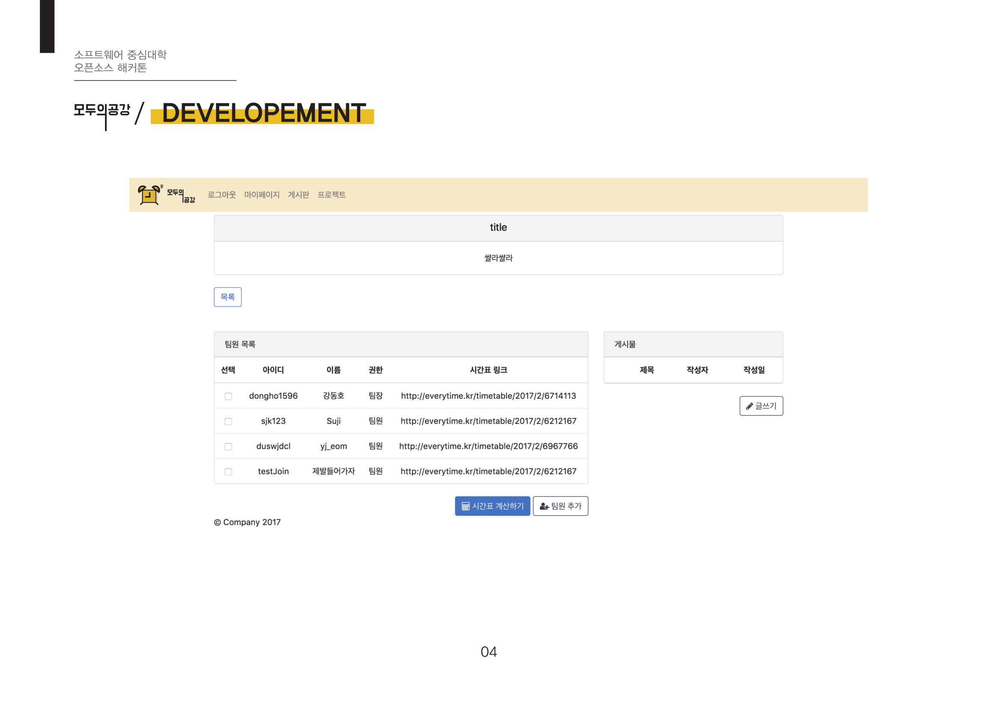1002x709 pixels.
Task: Open sjk123's everytime timetable link
Action: coord(489,421)
